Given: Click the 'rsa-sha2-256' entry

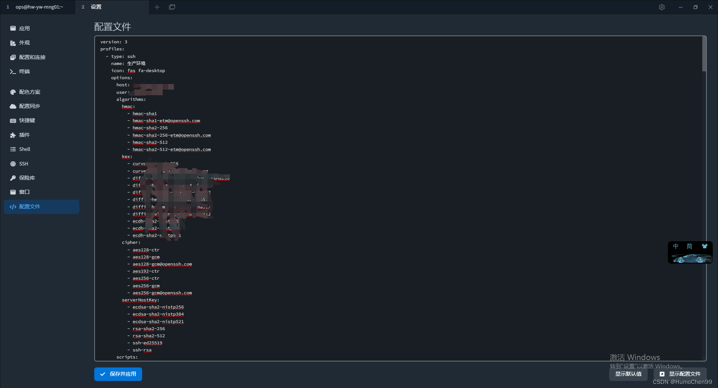Looking at the screenshot, I should pyautogui.click(x=148, y=329).
